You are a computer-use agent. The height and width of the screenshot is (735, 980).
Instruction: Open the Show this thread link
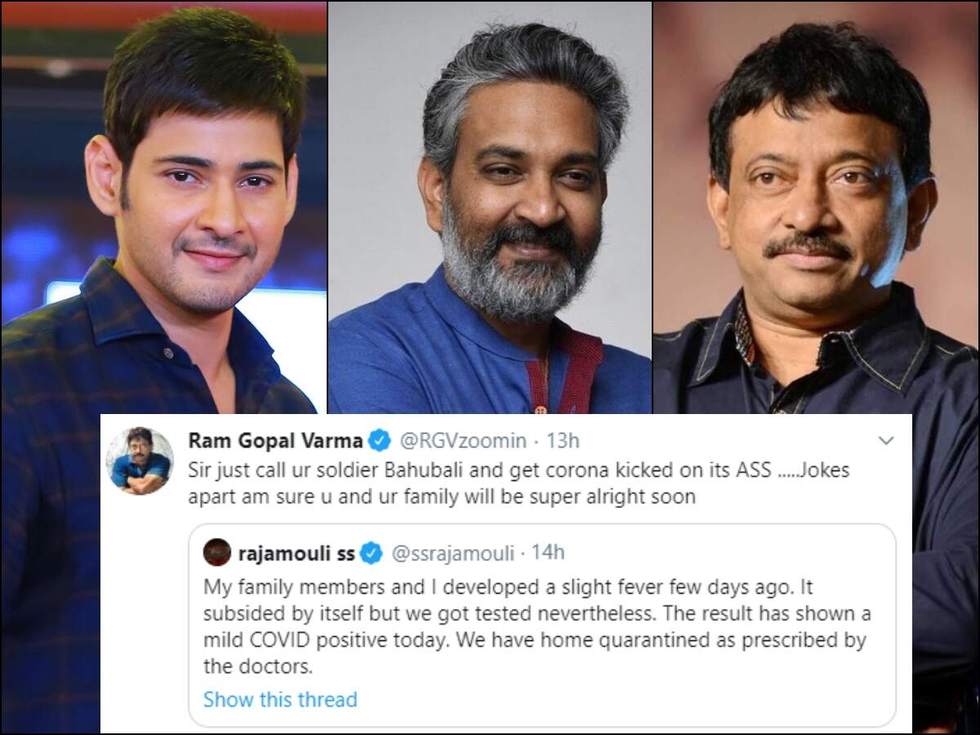coord(280,699)
